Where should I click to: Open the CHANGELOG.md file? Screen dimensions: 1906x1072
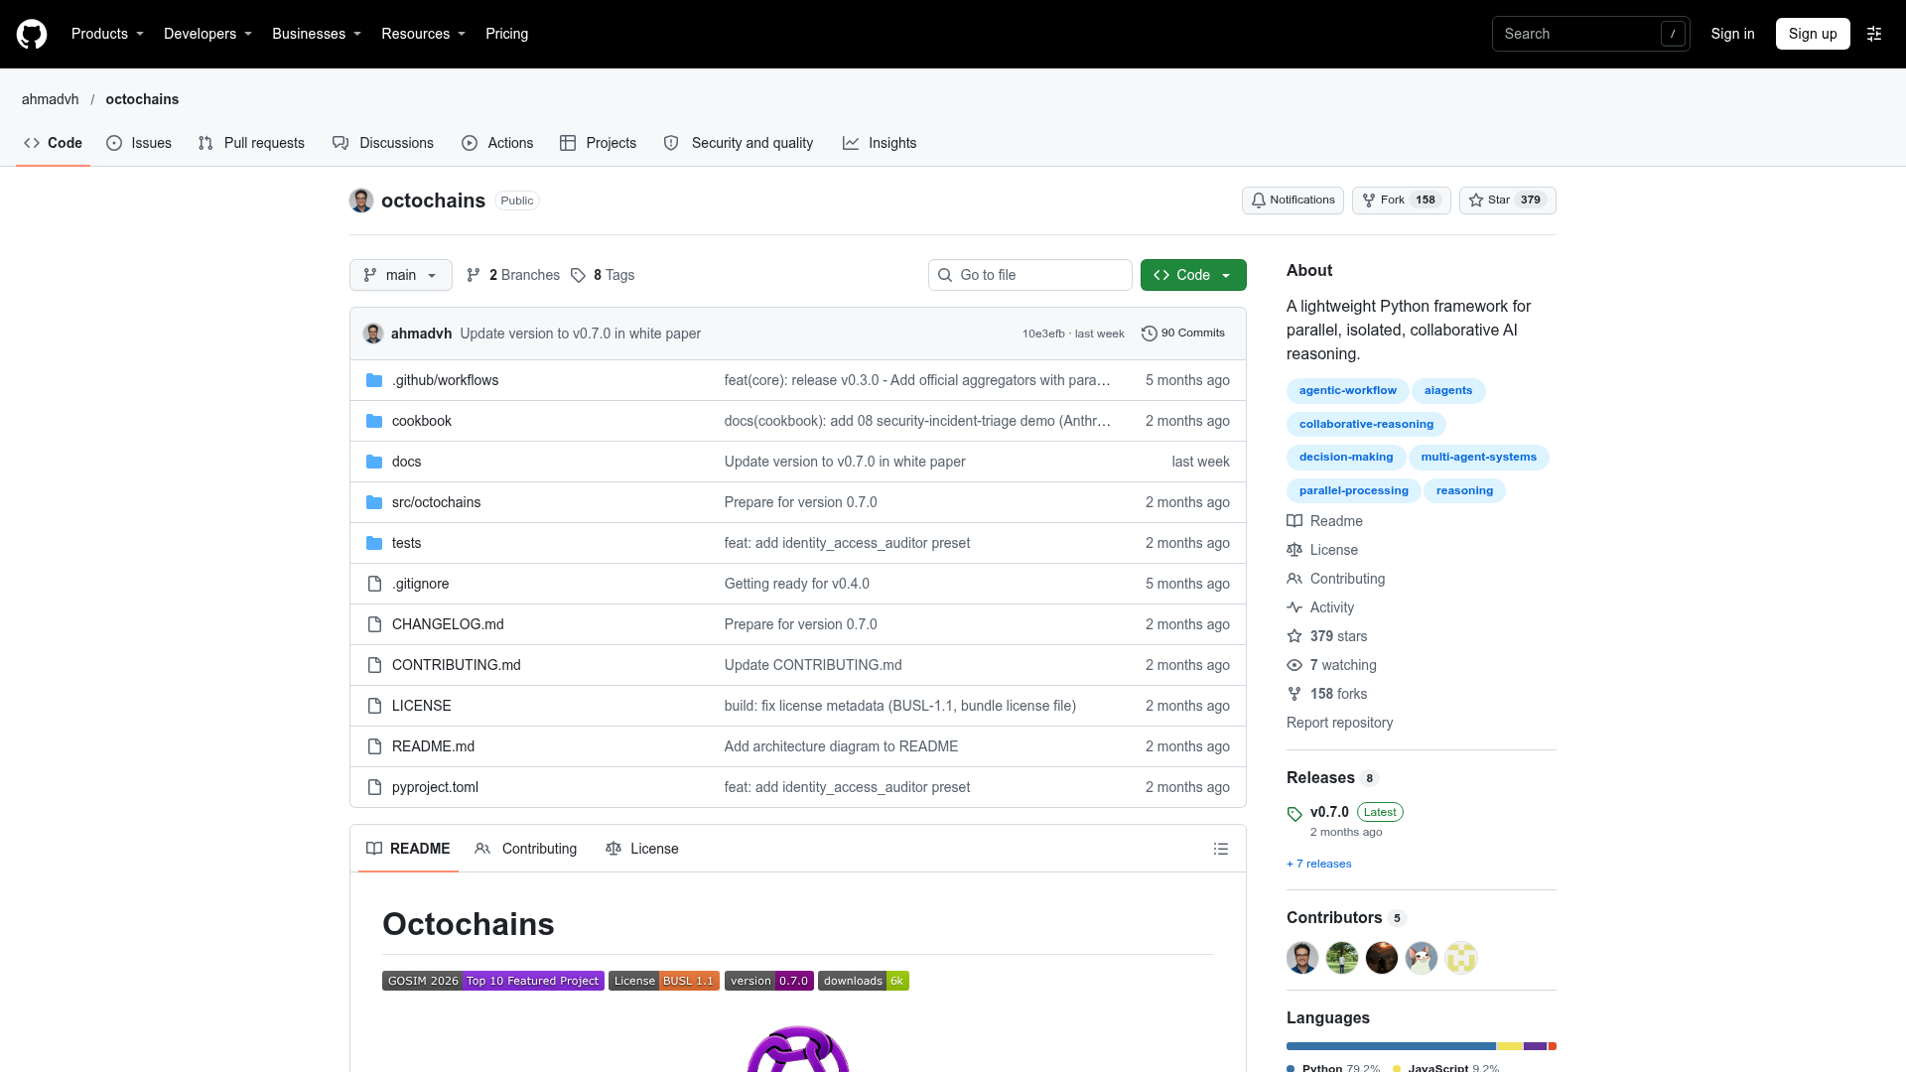tap(448, 624)
